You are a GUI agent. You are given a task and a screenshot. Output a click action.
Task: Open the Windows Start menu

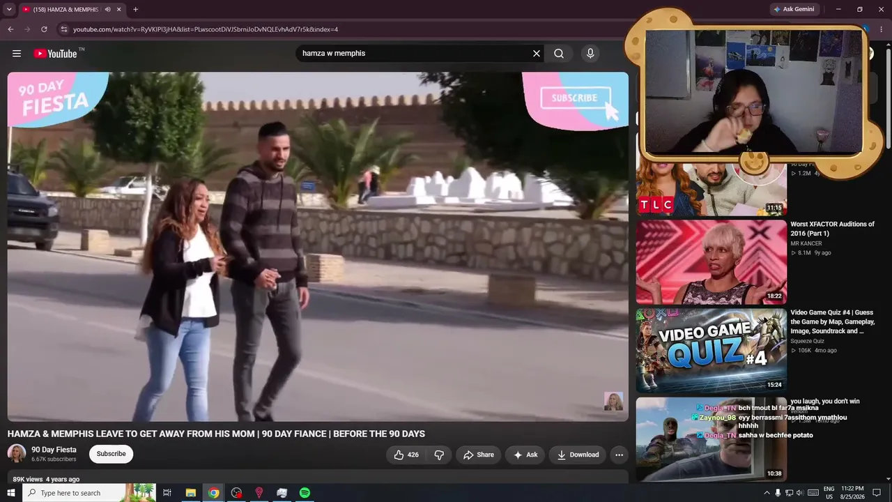click(11, 493)
